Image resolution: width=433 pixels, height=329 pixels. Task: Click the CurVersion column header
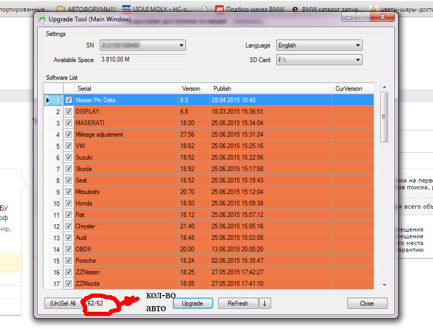(353, 89)
